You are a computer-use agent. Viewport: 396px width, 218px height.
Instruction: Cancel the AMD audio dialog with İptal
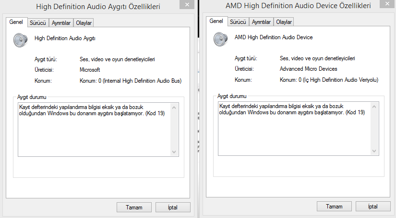372,207
